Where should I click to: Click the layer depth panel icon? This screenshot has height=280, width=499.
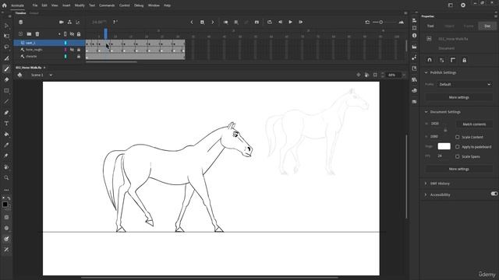[x=78, y=23]
